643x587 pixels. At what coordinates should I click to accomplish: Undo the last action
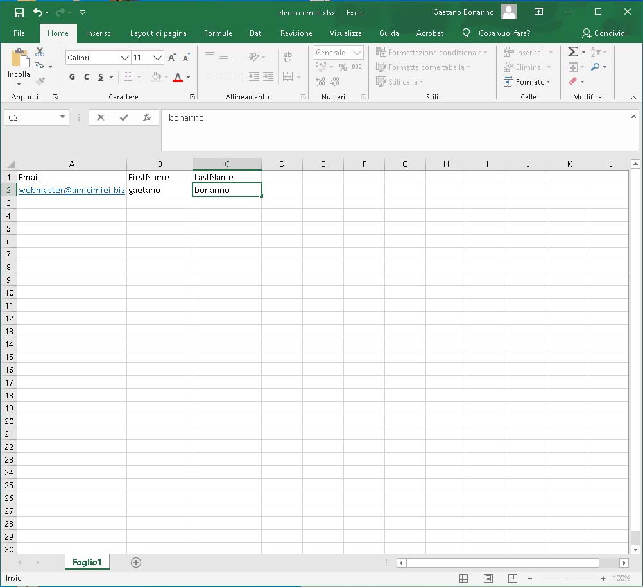37,13
